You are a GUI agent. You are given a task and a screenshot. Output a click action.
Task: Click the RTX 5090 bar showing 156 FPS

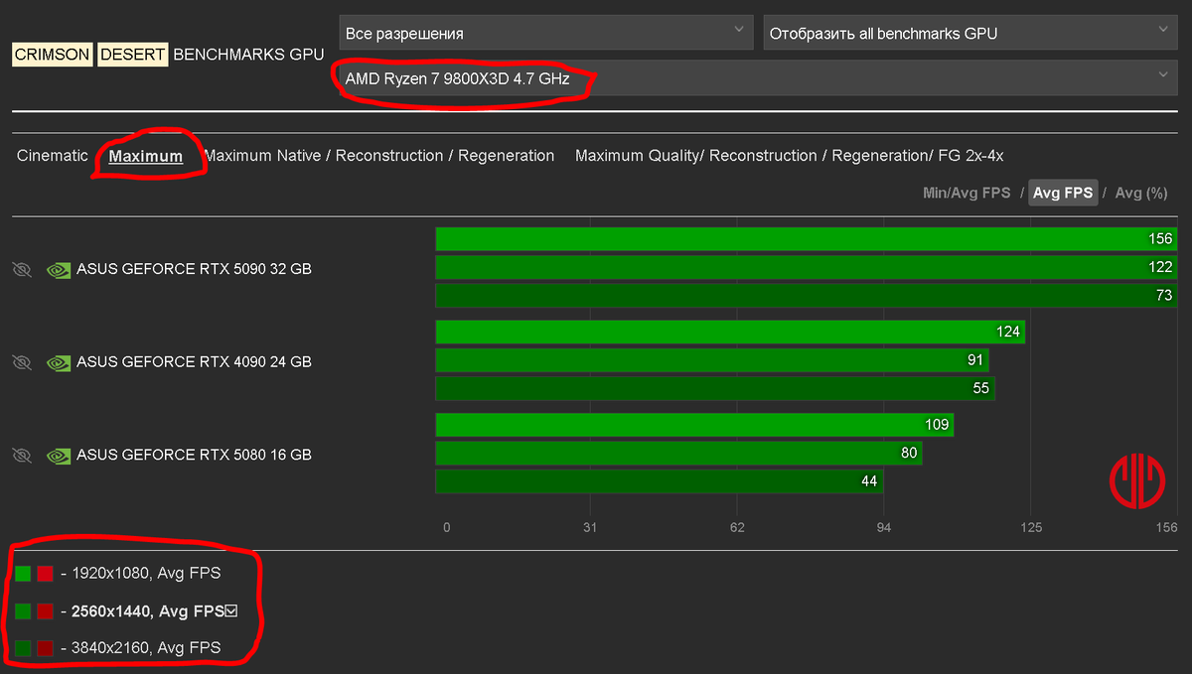(807, 239)
